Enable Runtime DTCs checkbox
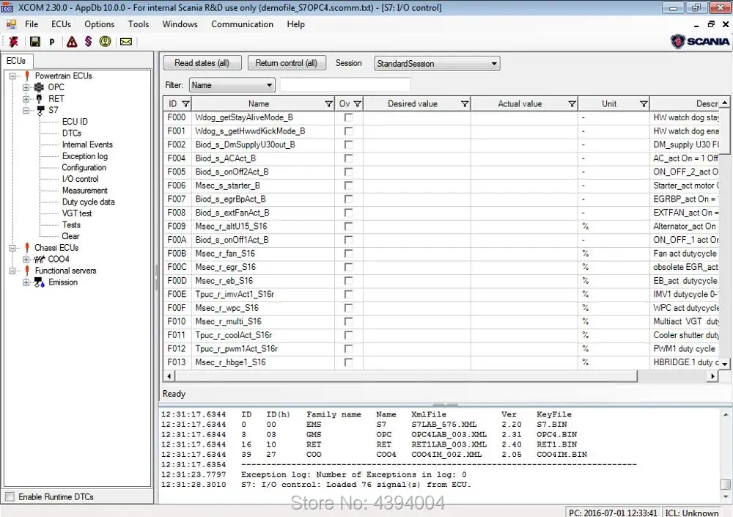Screen dimensions: 733x517 coord(10,497)
